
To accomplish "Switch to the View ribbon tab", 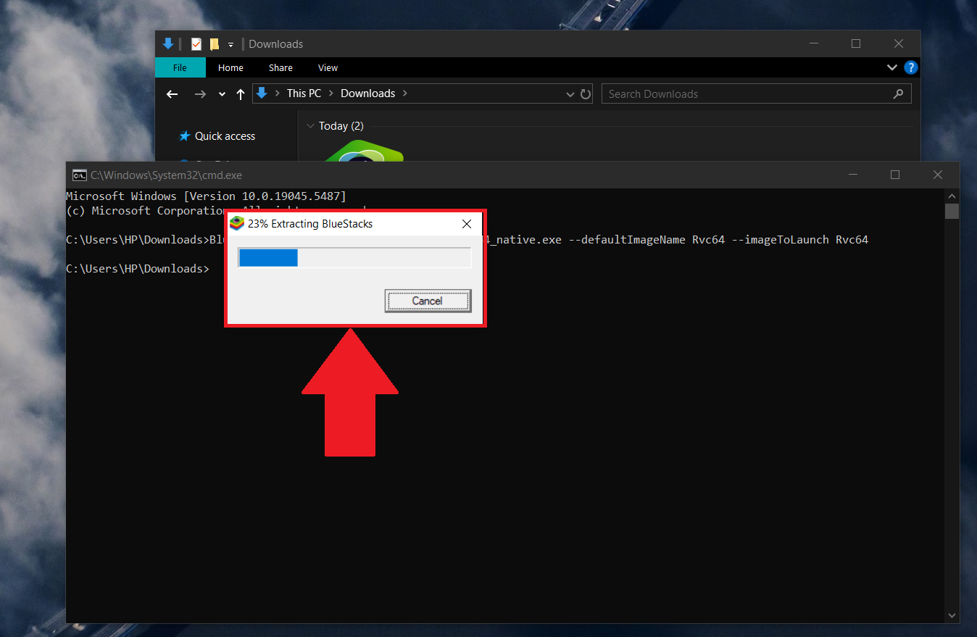I will [x=328, y=67].
